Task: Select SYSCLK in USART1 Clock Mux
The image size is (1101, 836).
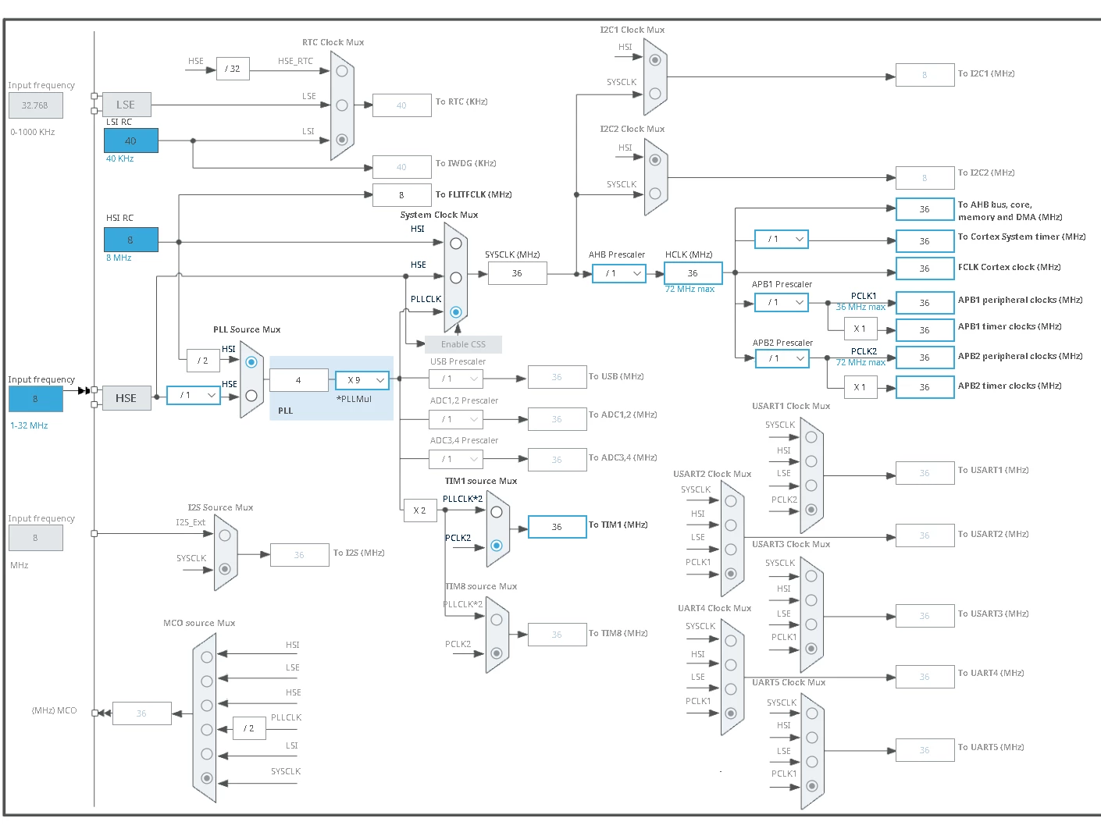Action: click(811, 437)
